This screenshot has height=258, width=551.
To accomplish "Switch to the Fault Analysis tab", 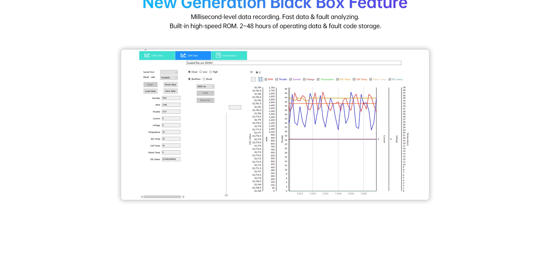I will tap(229, 56).
